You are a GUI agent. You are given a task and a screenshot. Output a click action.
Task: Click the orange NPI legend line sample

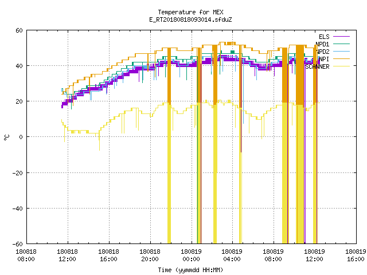tap(342, 59)
